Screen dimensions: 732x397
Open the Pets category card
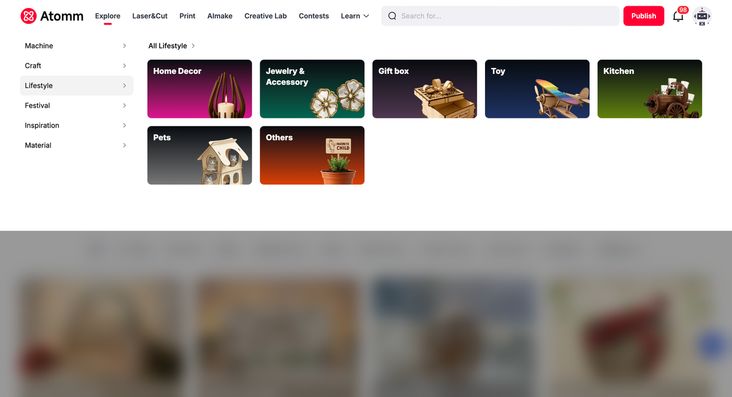(200, 156)
